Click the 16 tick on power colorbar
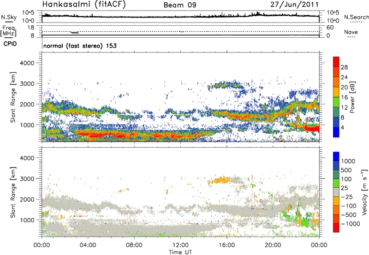This screenshot has height=255, width=369. 344,98
